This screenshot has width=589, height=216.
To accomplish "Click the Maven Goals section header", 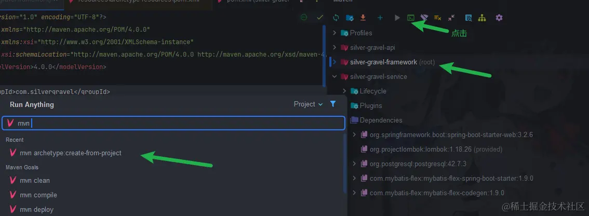I will pos(22,167).
